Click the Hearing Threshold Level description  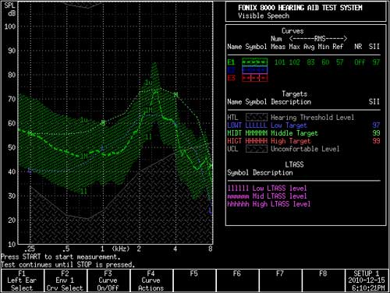[x=312, y=118]
